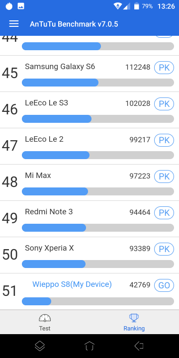Click PK button next to Mi Max
This screenshot has width=179, height=358.
pos(164,176)
